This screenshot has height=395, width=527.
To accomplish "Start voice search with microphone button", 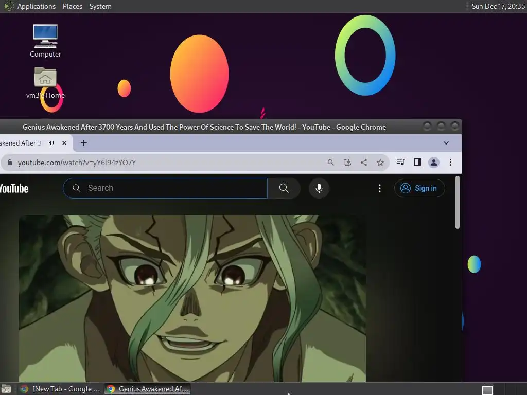I will click(x=319, y=188).
